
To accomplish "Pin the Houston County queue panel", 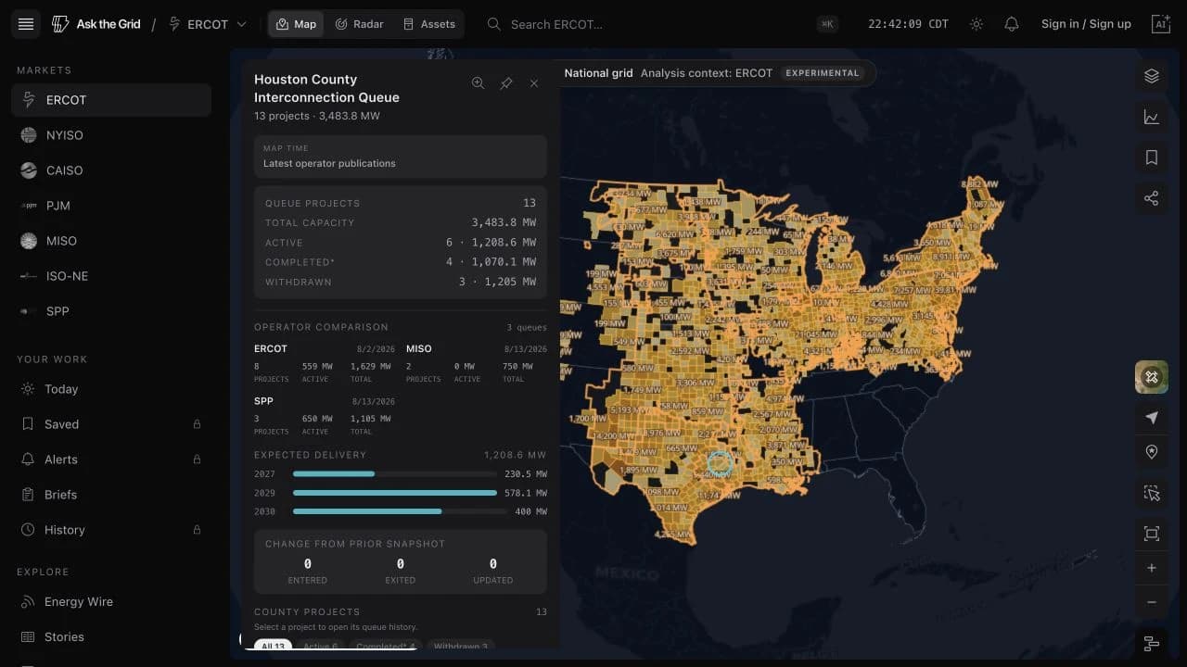I will (x=506, y=83).
